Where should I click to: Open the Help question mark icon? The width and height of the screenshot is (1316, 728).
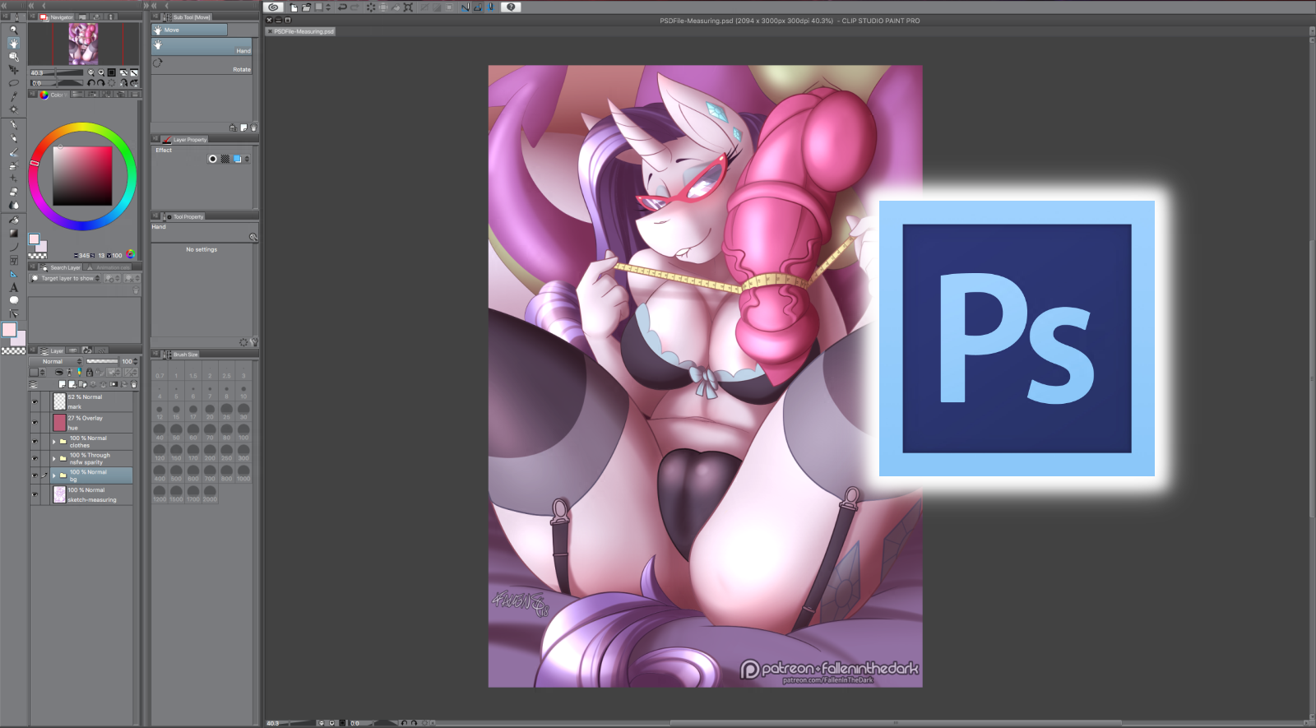pyautogui.click(x=511, y=7)
